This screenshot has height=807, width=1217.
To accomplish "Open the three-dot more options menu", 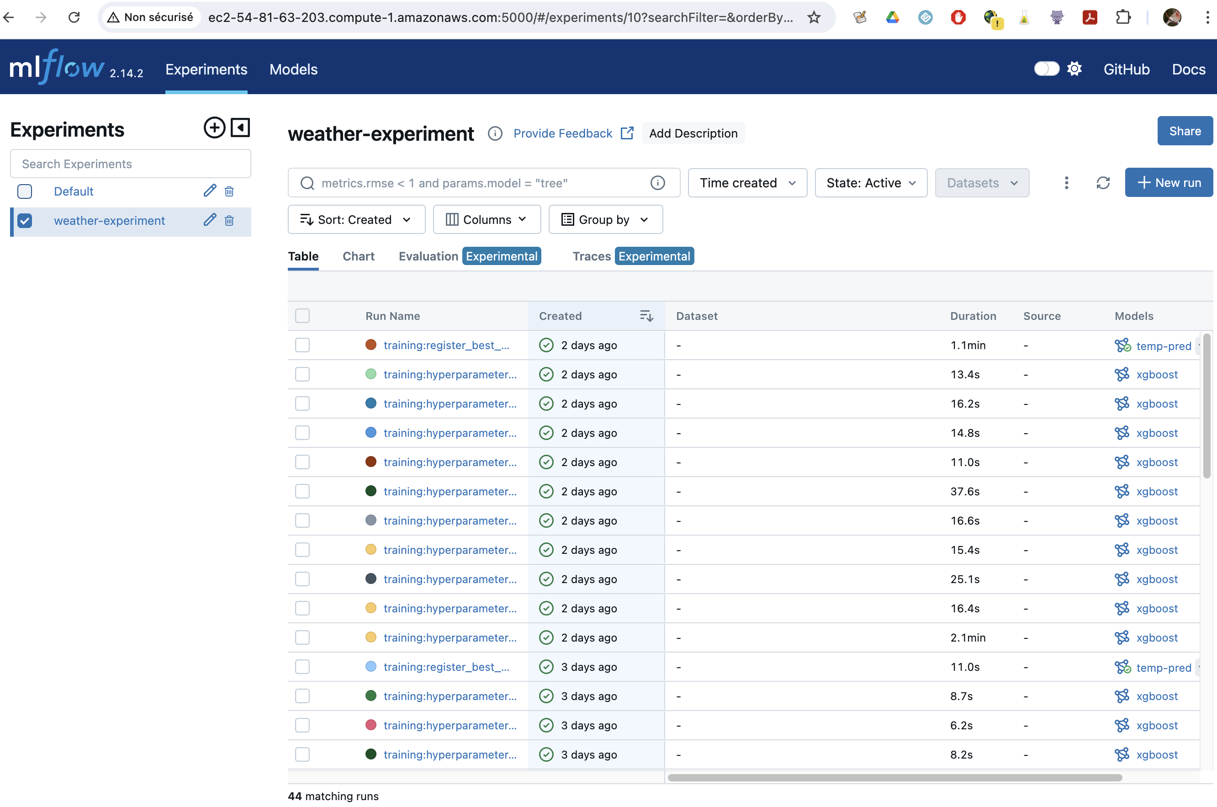I will coord(1066,183).
